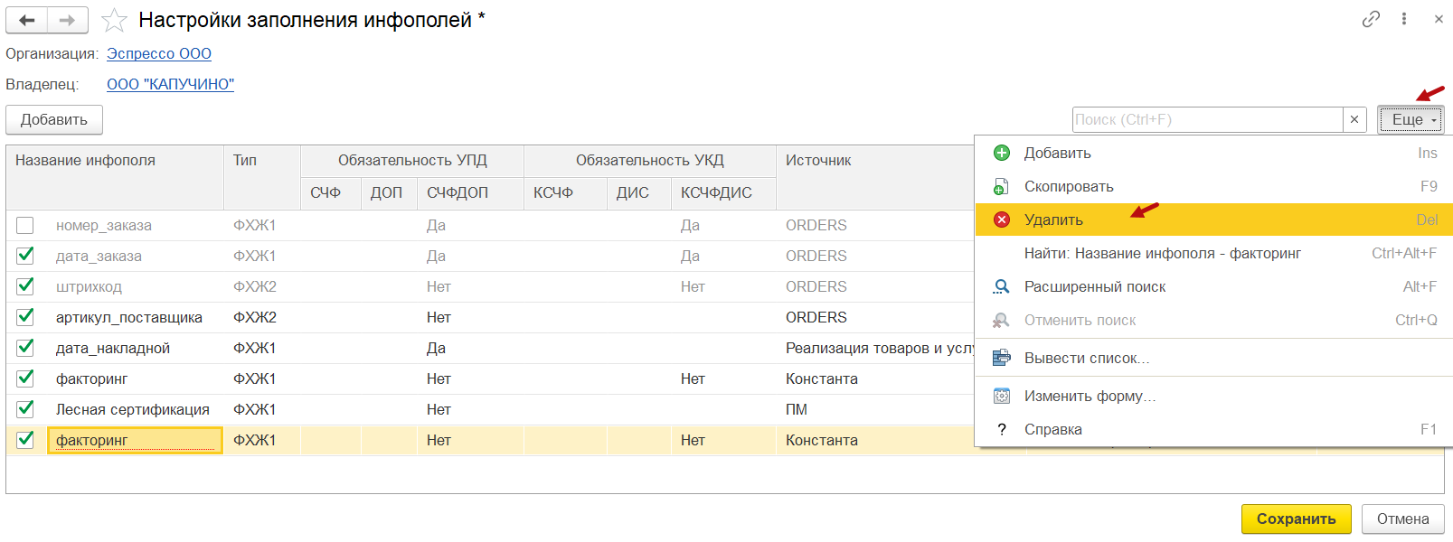Viewport: 1453px width, 542px height.
Task: Click the icon beside Отменить поиск
Action: (x=1001, y=320)
